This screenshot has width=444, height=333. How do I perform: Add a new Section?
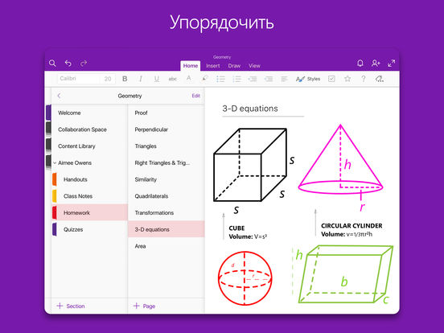71,306
